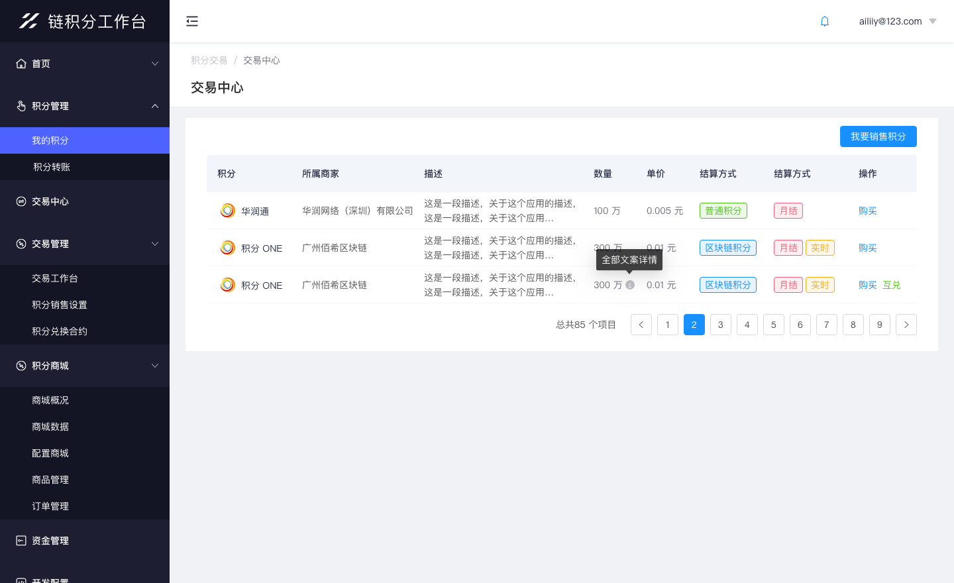The height and width of the screenshot is (583, 954).
Task: Click the 交易管理 sidebar icon
Action: pos(21,244)
